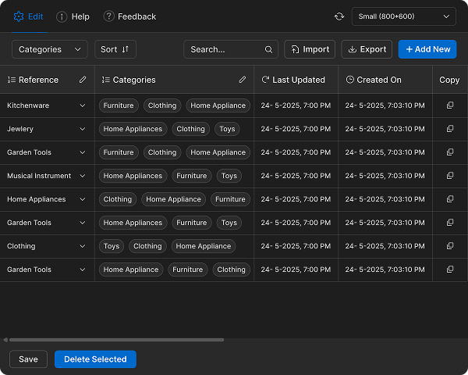Screen dimensions: 468x375
Task: Click the pencil icon in Categories header
Action: [243, 80]
